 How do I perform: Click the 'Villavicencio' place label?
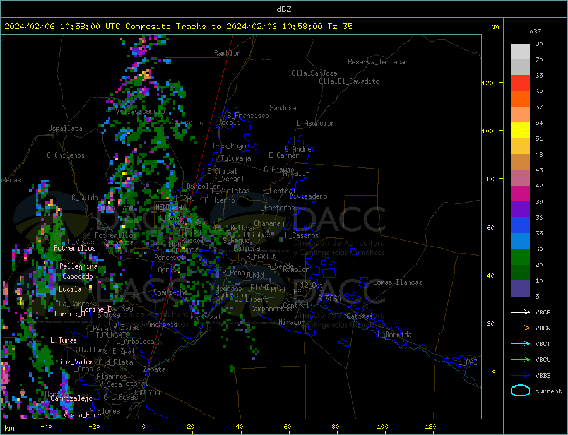(x=140, y=111)
